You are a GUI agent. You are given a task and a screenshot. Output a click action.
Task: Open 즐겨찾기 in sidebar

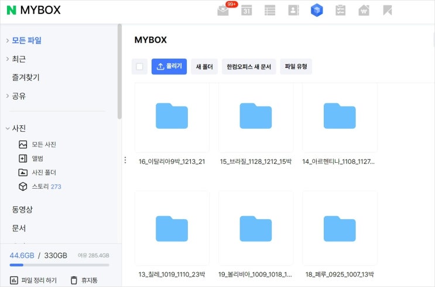pyautogui.click(x=26, y=77)
